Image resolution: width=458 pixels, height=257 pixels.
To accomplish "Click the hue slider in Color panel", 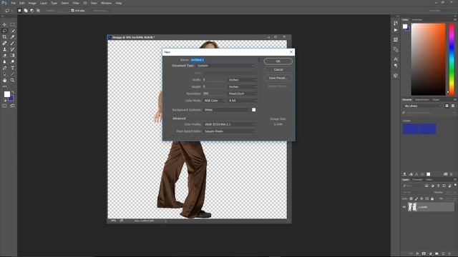I will (x=452, y=59).
